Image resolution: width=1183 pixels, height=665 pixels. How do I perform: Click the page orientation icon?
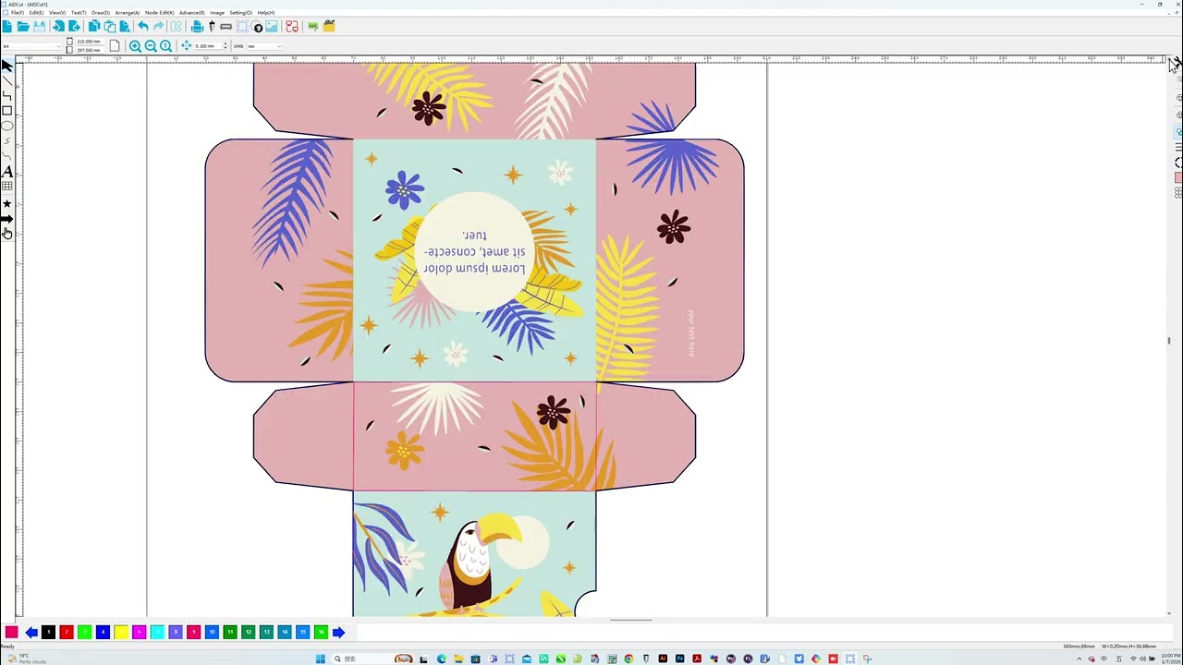(x=115, y=45)
